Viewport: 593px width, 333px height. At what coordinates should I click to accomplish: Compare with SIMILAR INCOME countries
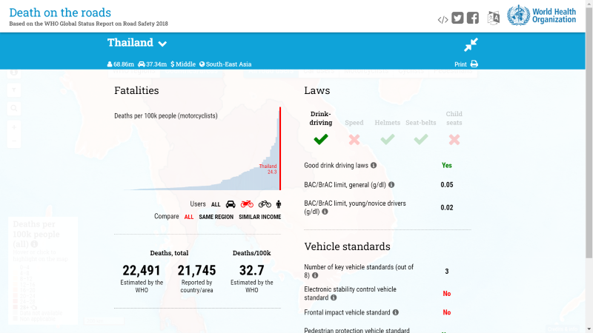(259, 217)
